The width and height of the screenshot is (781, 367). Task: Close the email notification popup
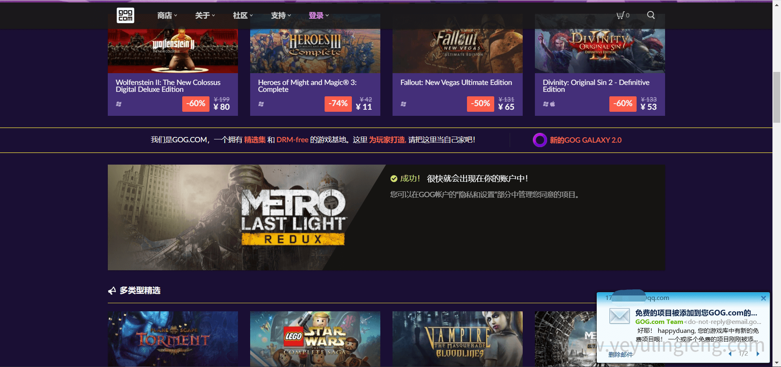(764, 298)
